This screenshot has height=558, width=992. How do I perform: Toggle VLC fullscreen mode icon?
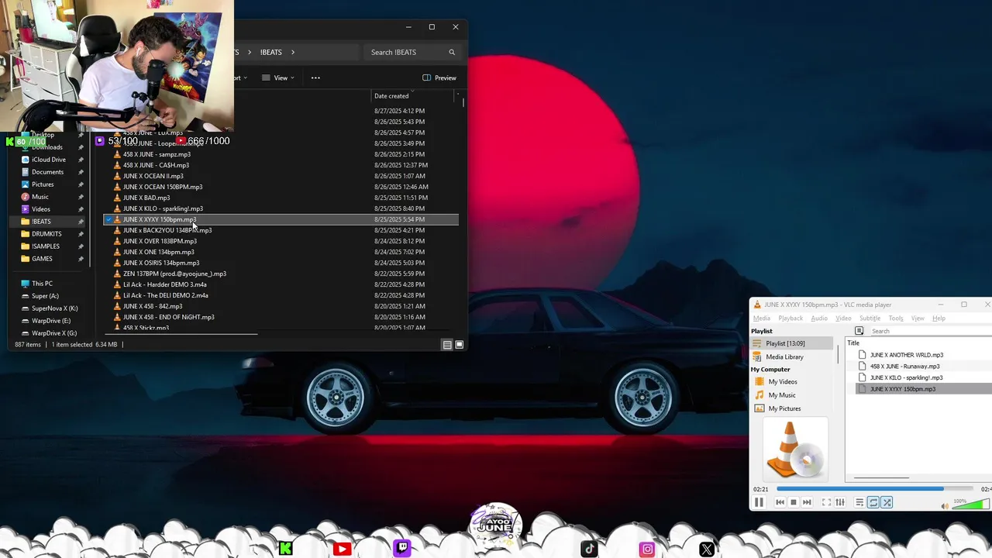(826, 502)
